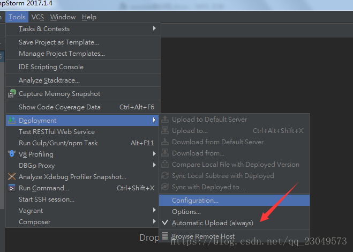353x252 pixels.
Task: Choose Upload to Default Server
Action: tap(235, 119)
